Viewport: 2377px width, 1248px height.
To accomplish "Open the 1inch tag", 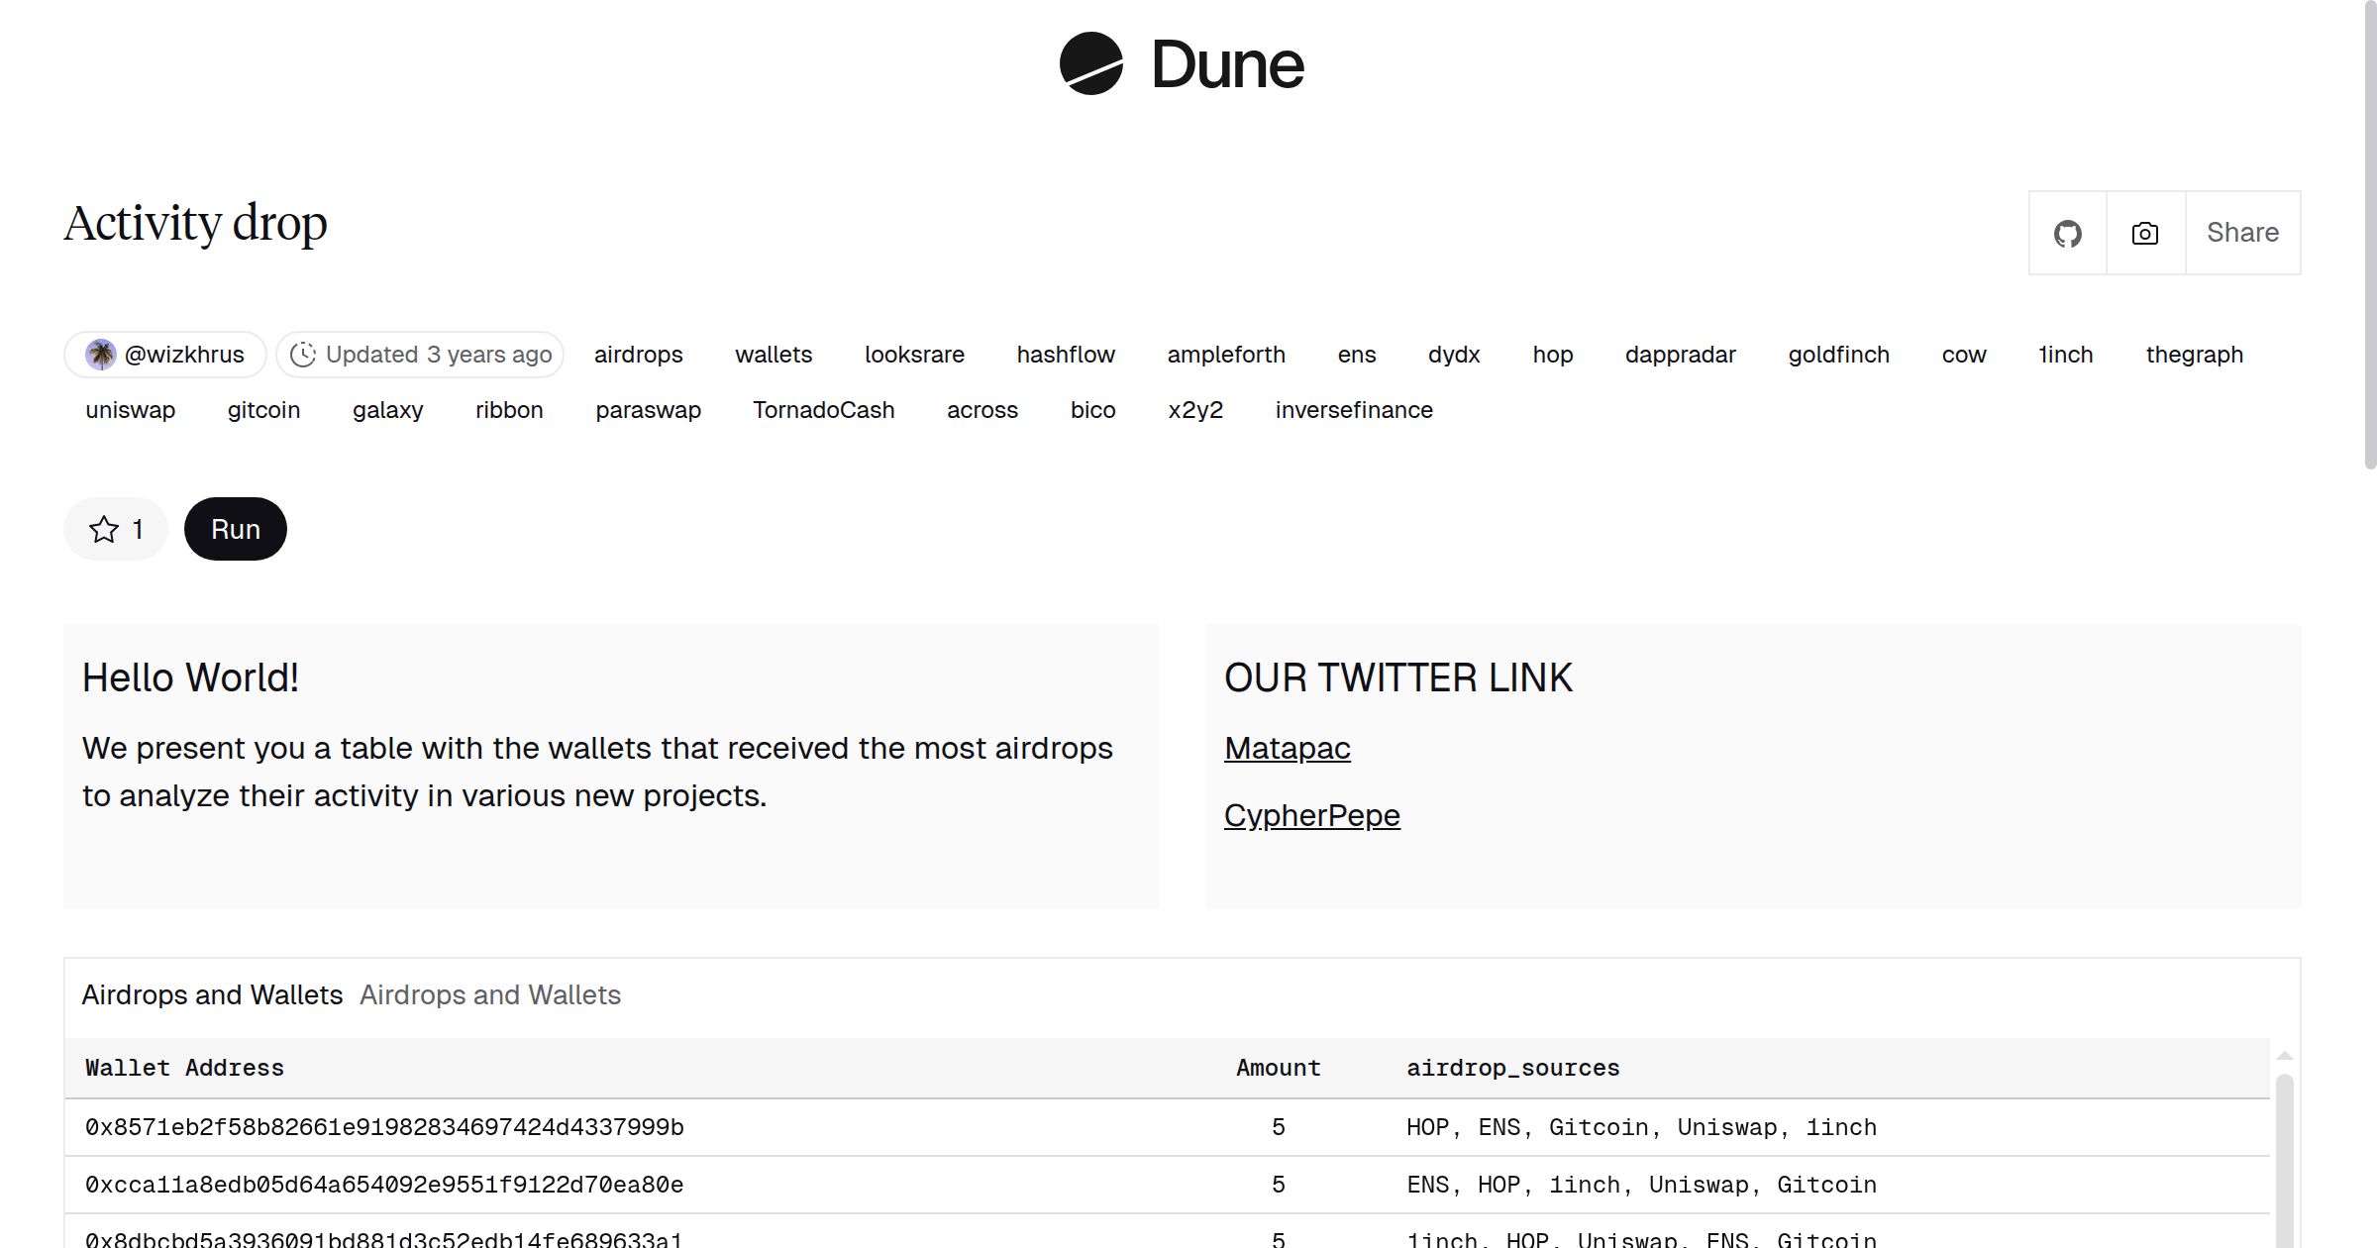I will point(2065,354).
